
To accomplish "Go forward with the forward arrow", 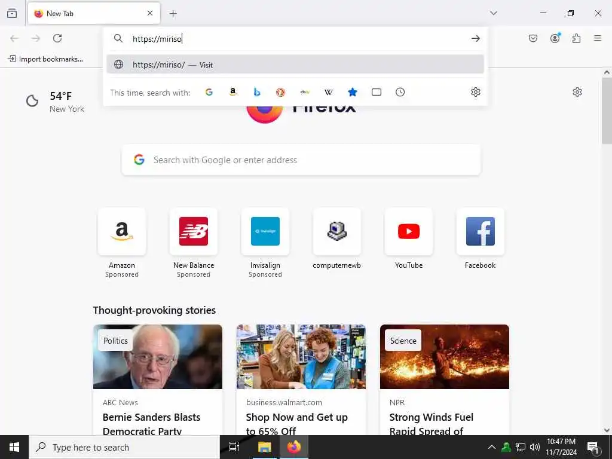I will coord(36,38).
